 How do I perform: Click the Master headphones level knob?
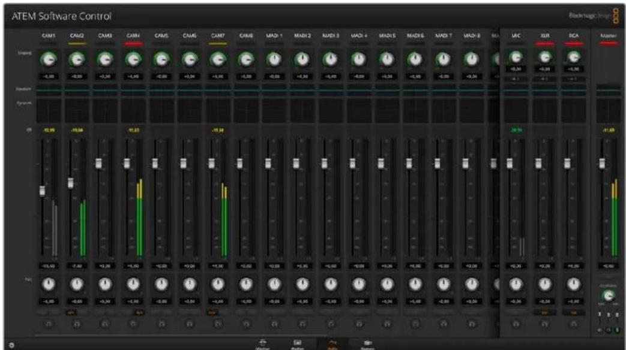[608, 296]
